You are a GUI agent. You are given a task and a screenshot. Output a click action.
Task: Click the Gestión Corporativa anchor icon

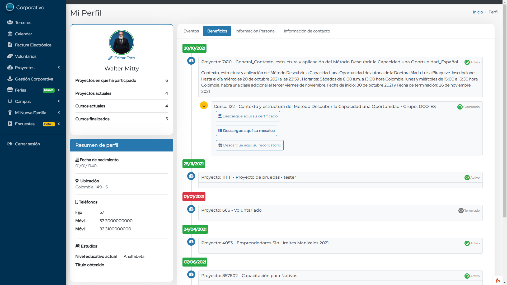10,79
